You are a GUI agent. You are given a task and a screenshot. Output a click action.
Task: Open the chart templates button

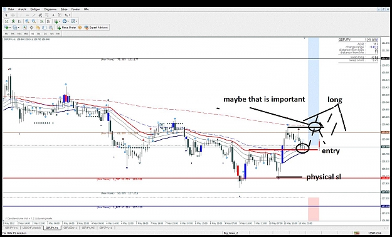73,21
